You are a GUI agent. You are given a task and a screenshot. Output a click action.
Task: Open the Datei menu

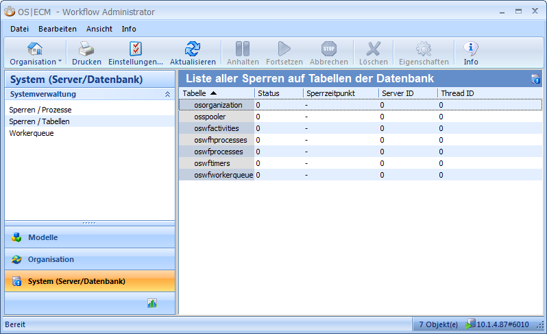click(19, 29)
